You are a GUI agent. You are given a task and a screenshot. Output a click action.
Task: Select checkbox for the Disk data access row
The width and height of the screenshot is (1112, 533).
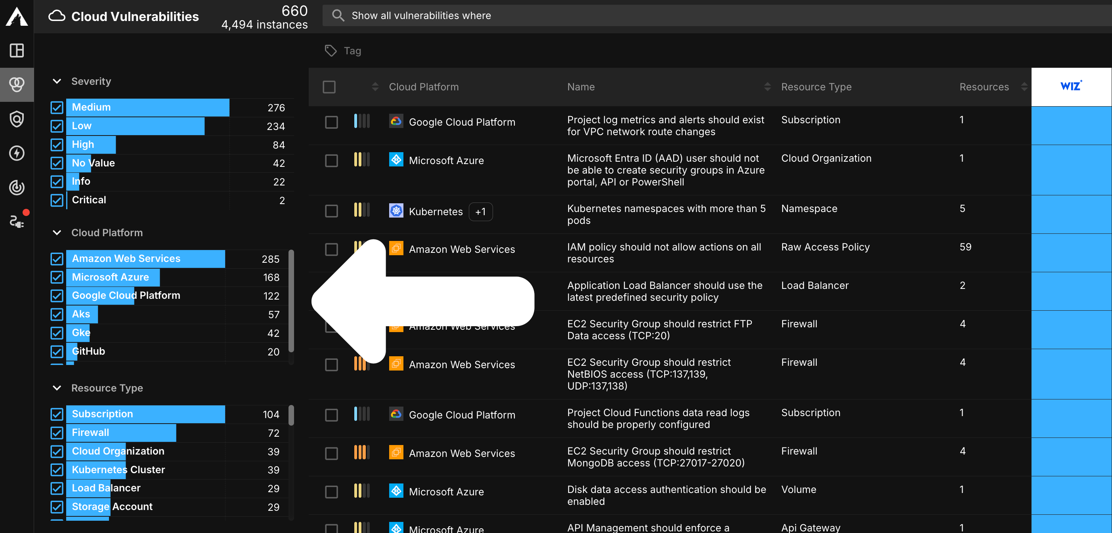coord(332,491)
